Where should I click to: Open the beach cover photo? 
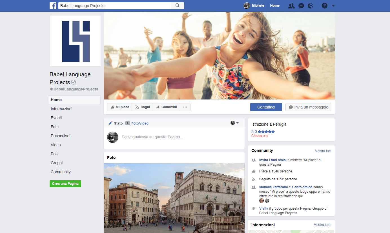[x=219, y=56]
